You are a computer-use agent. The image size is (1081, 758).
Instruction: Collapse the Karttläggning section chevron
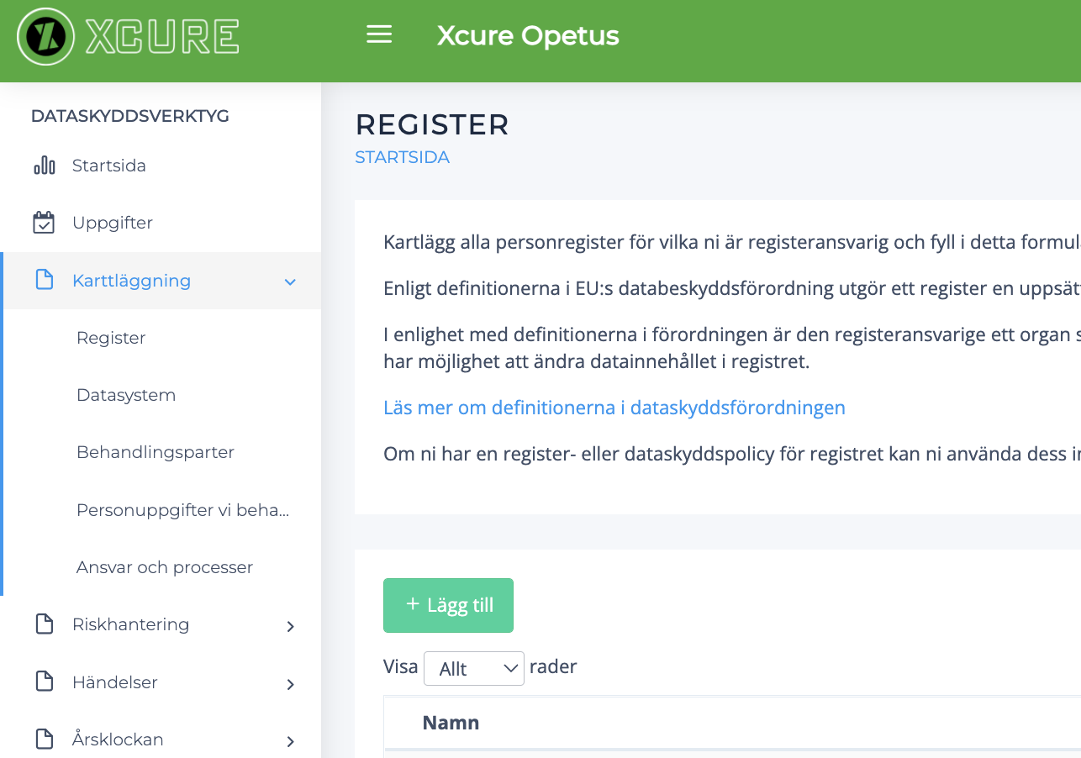coord(290,282)
